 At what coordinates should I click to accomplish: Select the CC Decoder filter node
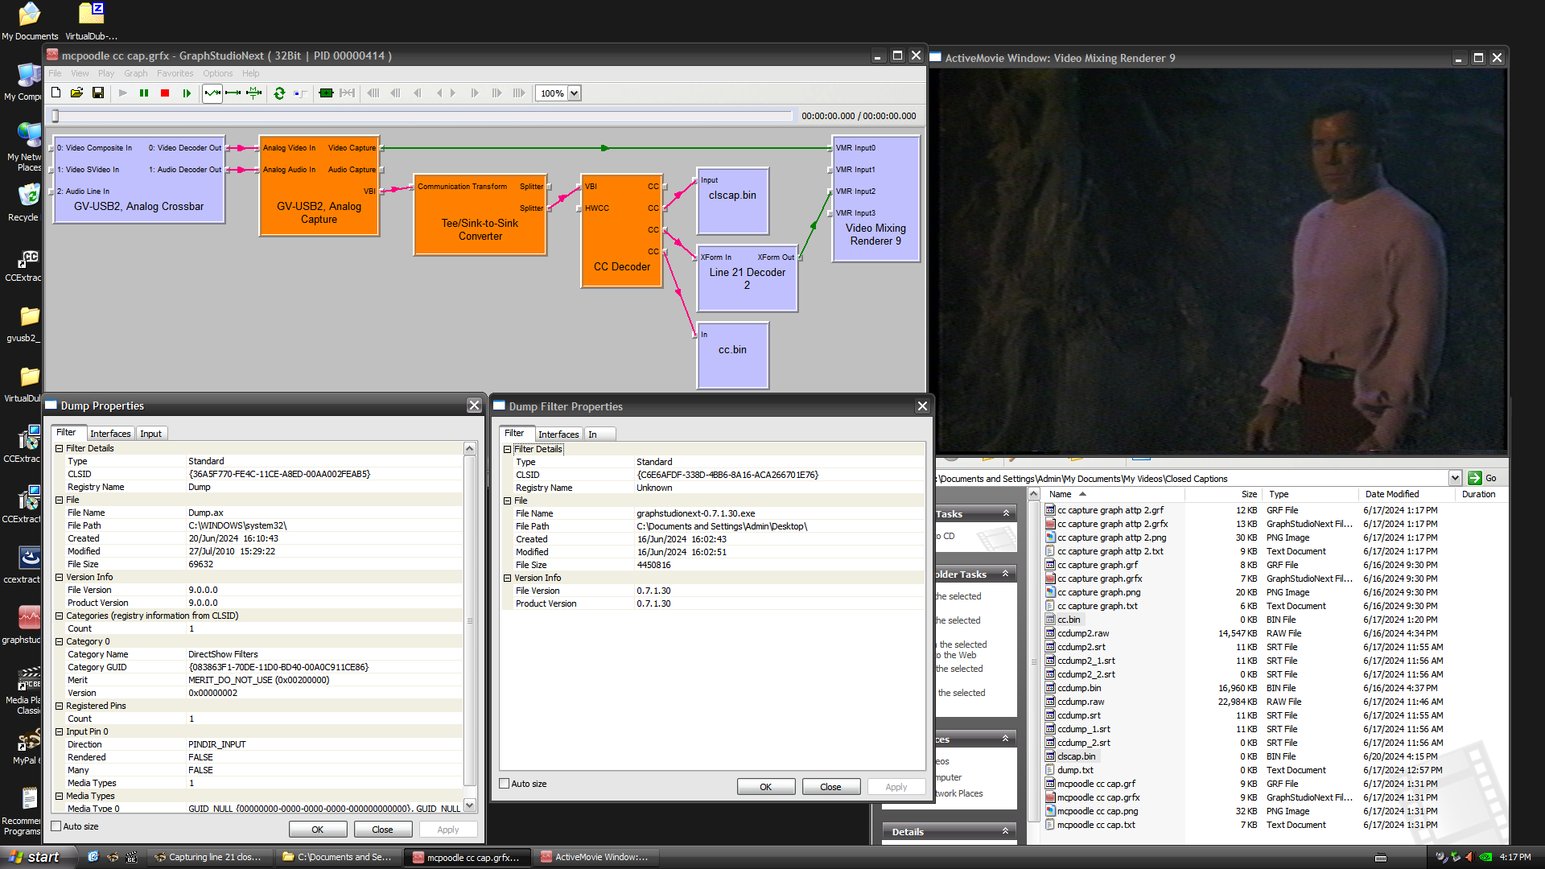pos(622,231)
